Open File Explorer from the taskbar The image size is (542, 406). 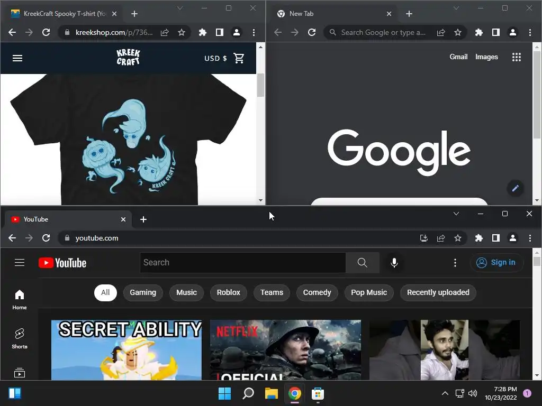pos(272,393)
